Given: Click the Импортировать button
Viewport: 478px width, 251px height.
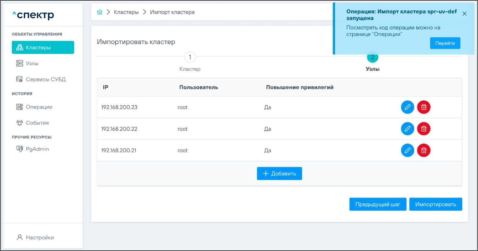Looking at the screenshot, I should click(x=435, y=204).
